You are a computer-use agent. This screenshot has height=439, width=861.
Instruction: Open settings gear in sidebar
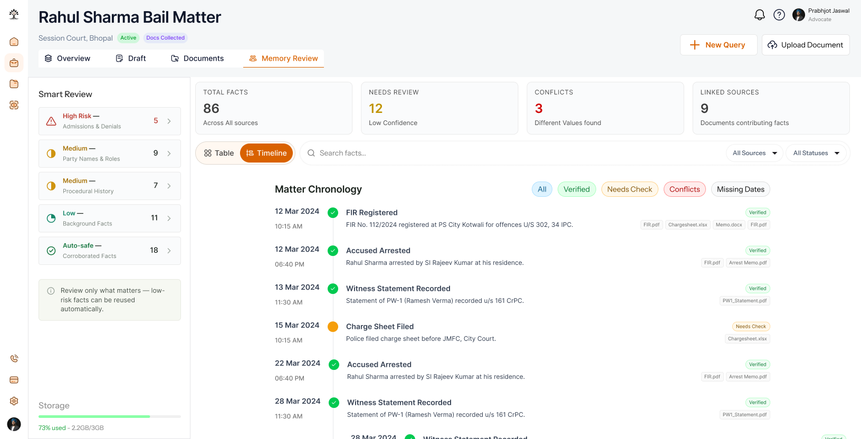coord(14,401)
